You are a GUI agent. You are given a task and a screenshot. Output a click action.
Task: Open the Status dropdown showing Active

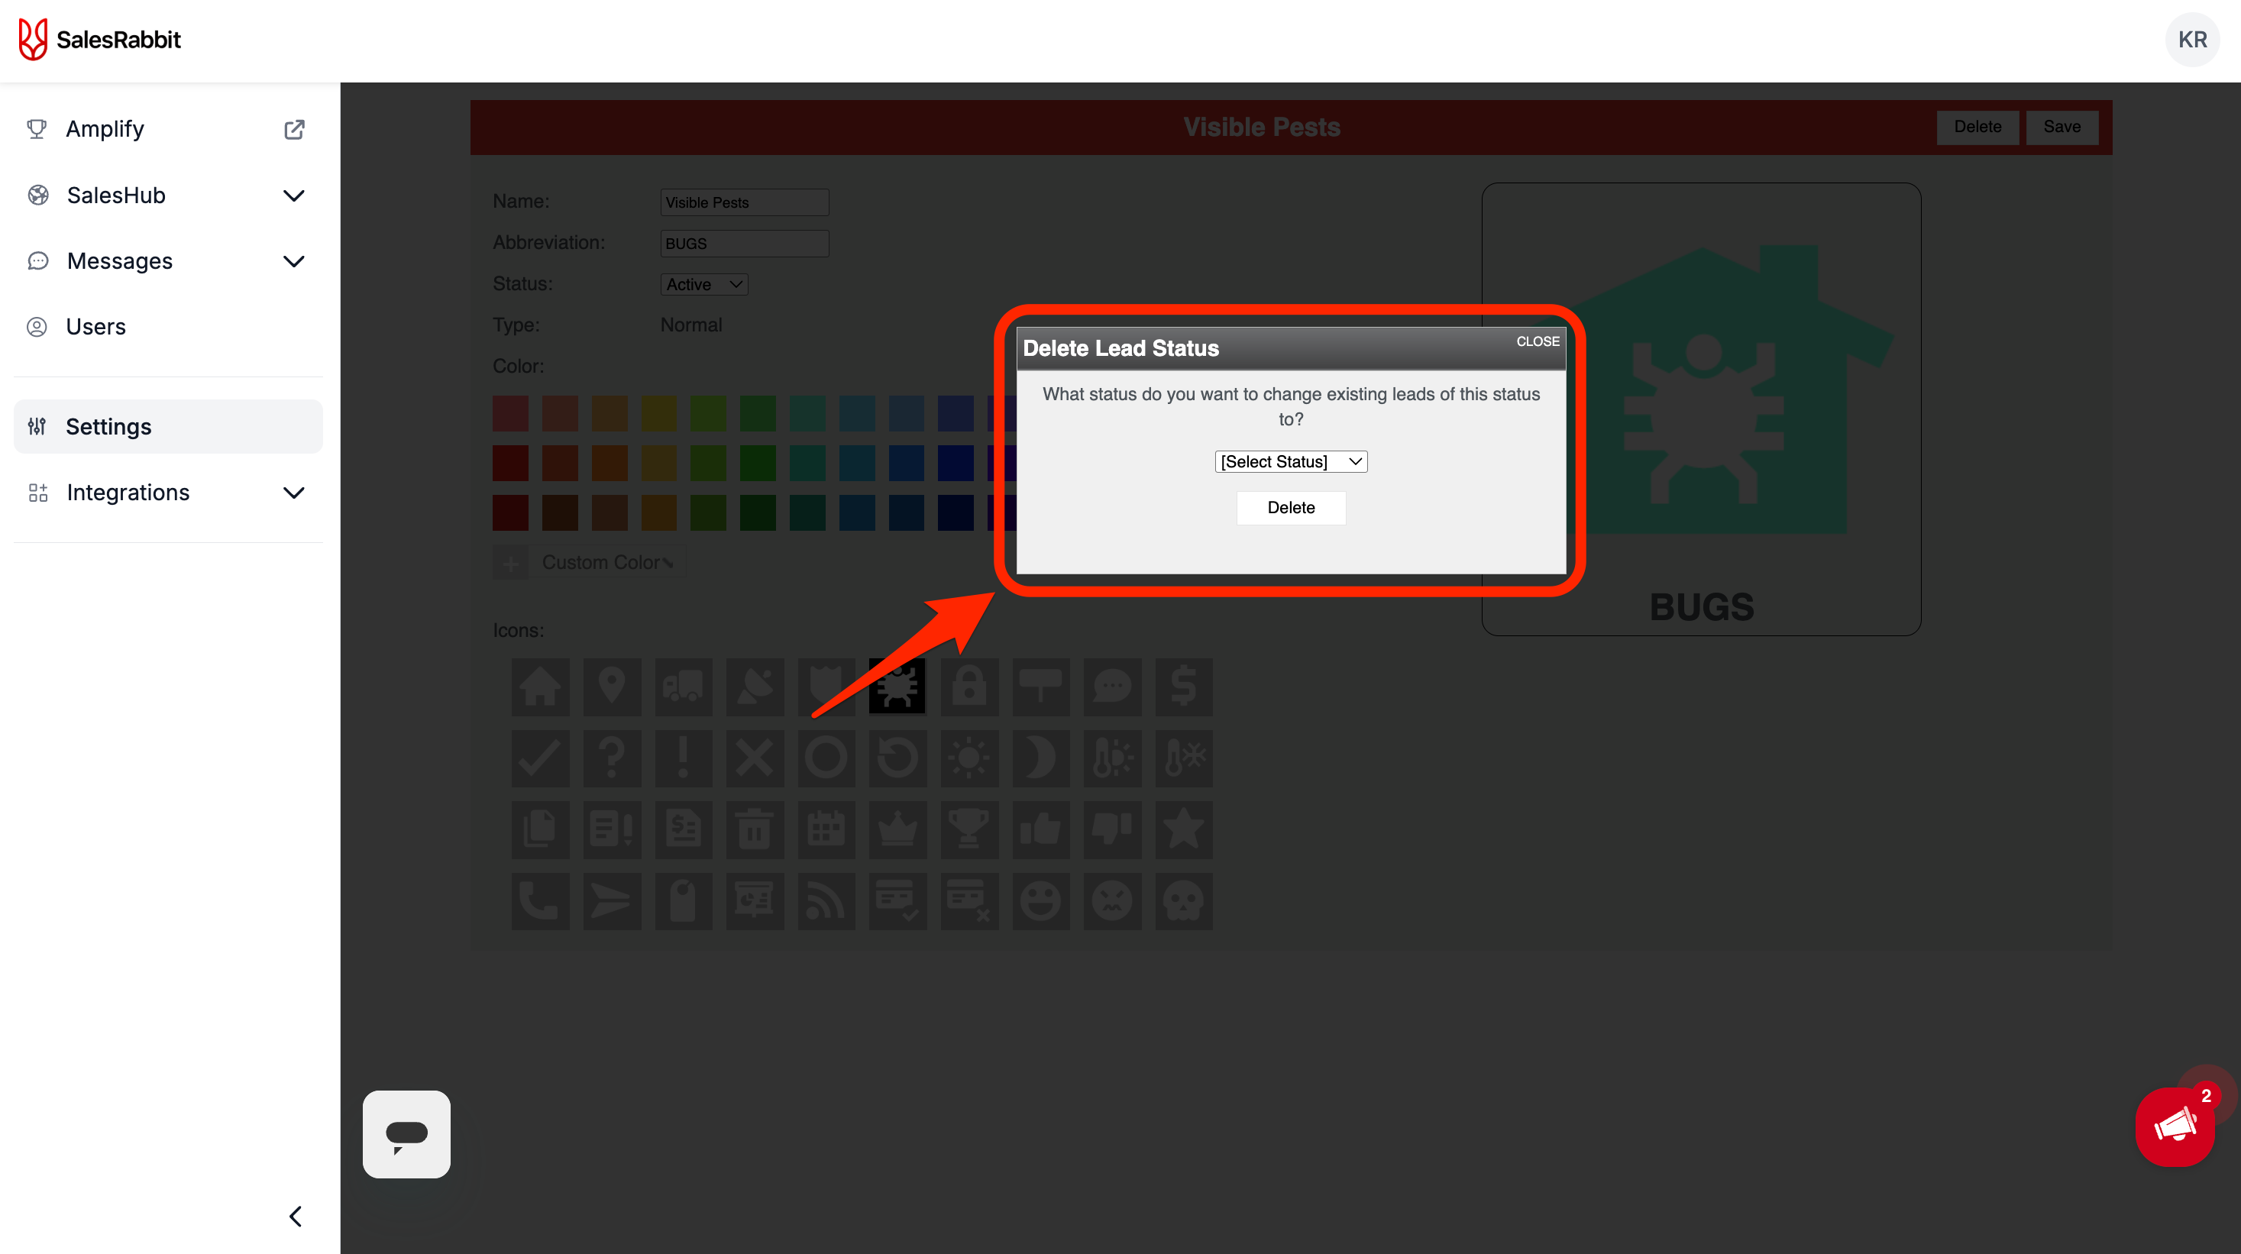[x=703, y=283]
